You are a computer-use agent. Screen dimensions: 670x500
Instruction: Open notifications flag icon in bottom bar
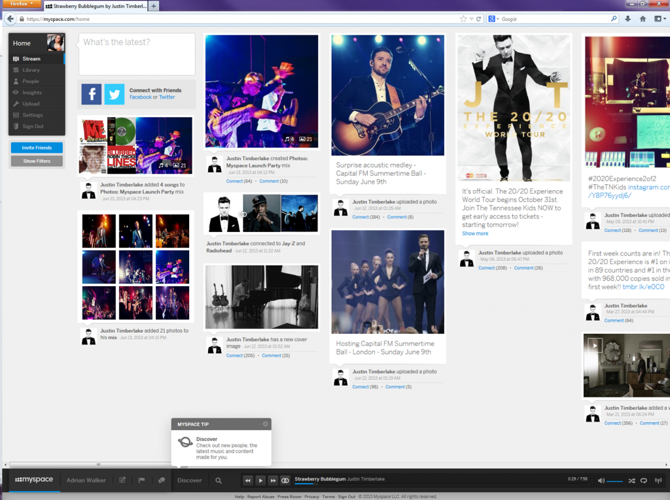141,480
